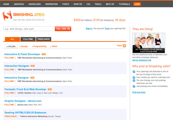
Task: Go to HOME in top navigation
Action: 6,4
